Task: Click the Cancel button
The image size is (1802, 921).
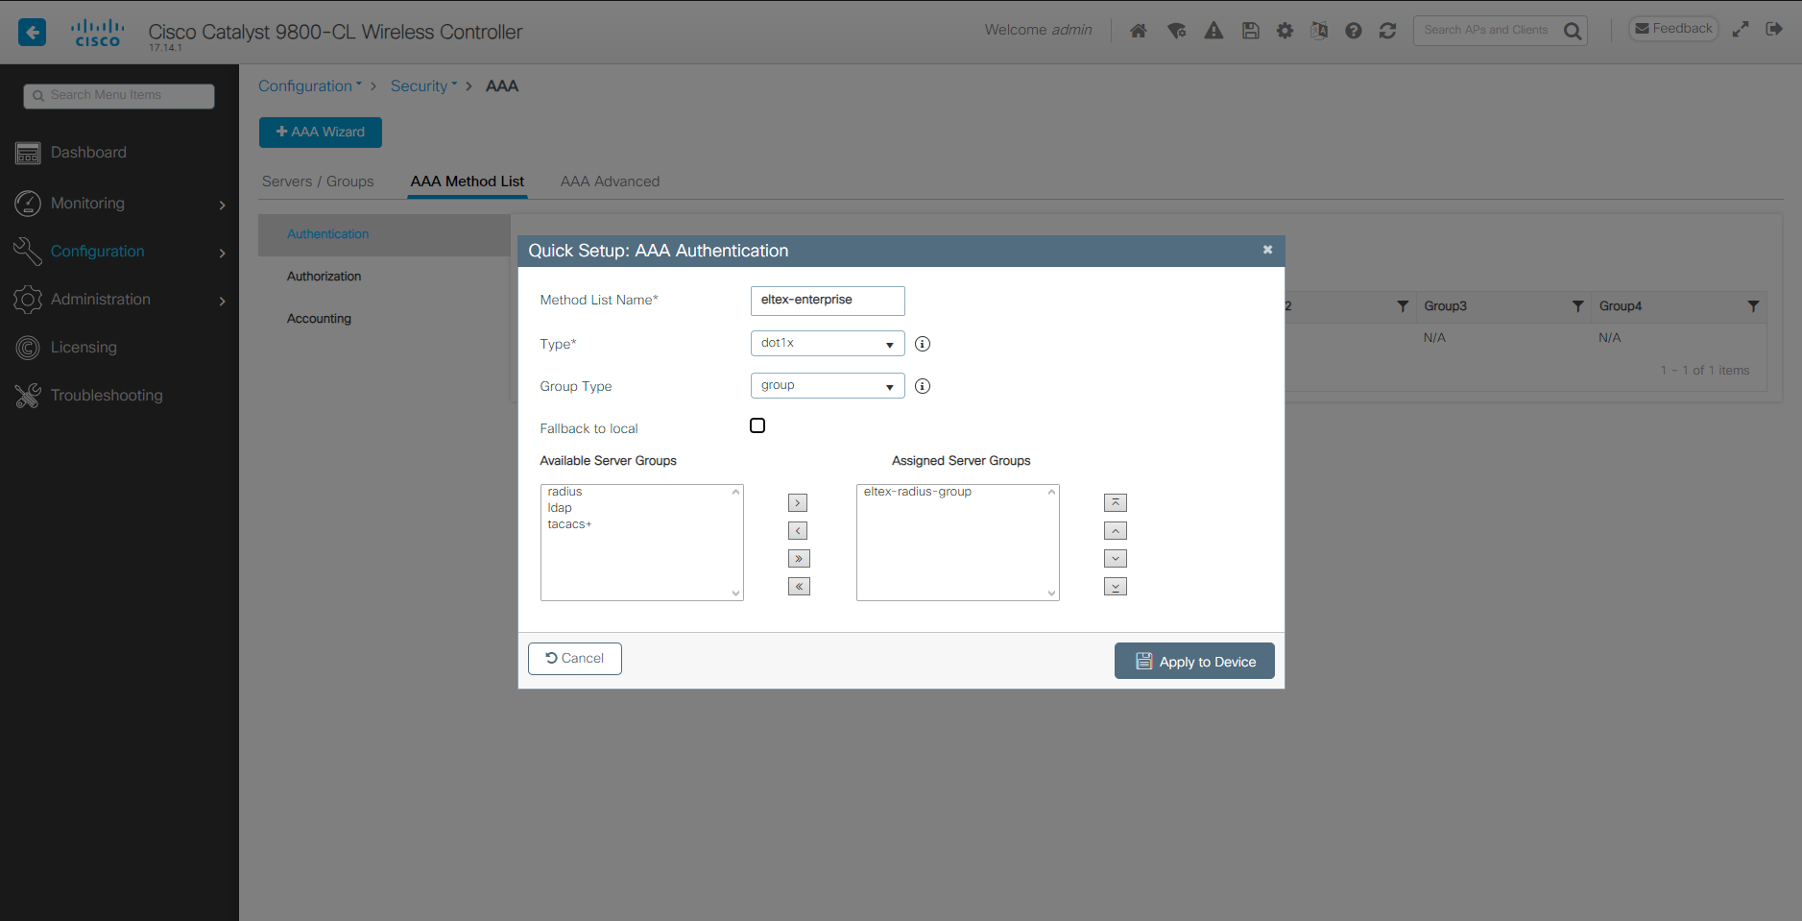Action: coord(574,659)
